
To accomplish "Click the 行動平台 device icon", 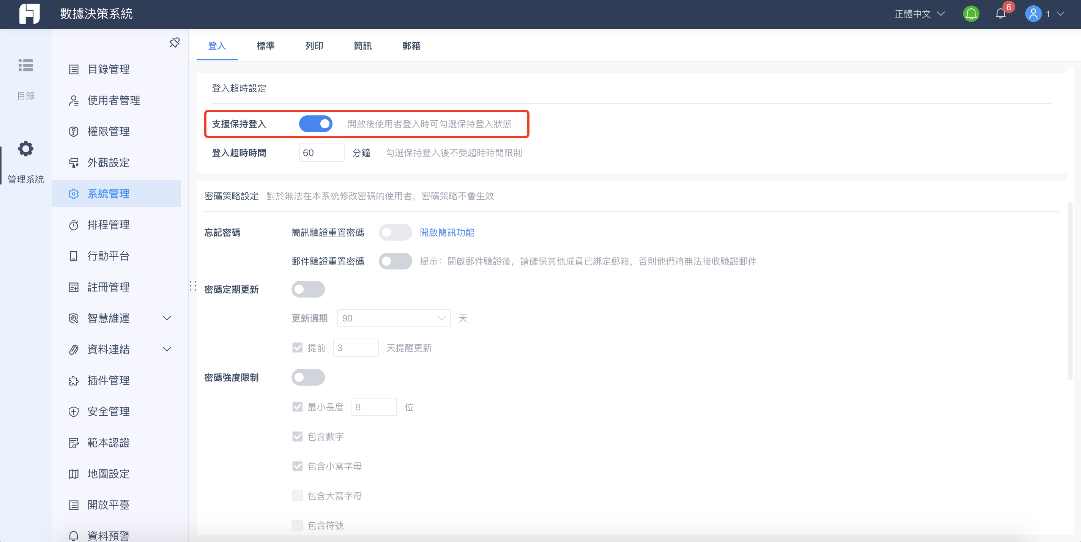I will [x=73, y=256].
